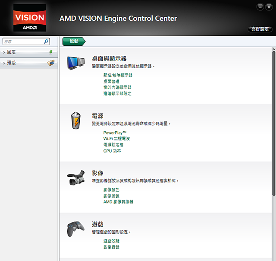Click the 桌面與顯示器 heading
This screenshot has height=261, width=276.
(109, 58)
